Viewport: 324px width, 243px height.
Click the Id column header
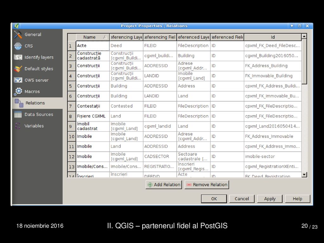tap(273, 37)
